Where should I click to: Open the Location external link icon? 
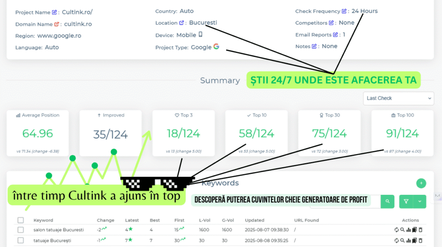tap(182, 23)
